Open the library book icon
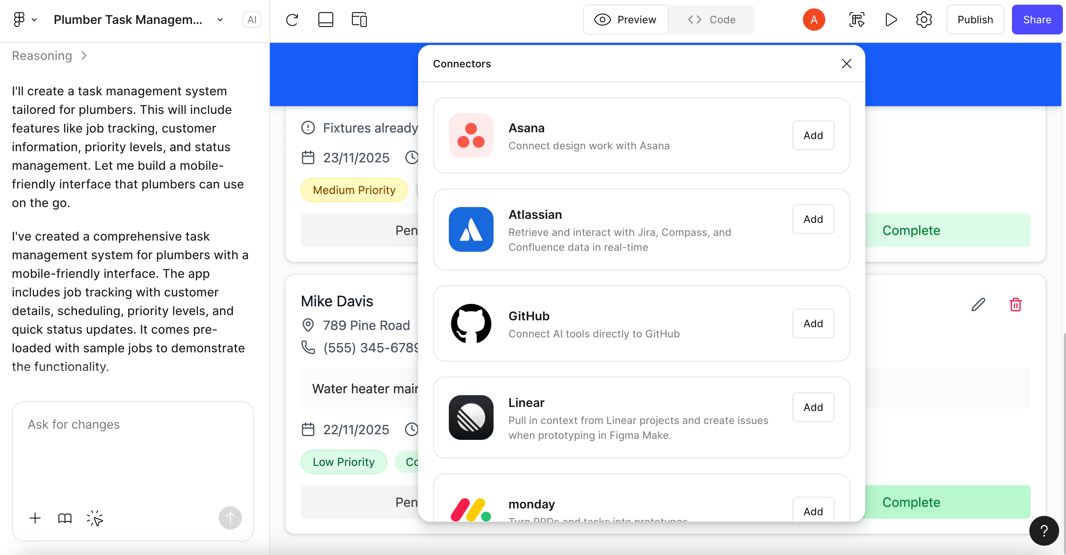Viewport: 1066px width, 555px height. pyautogui.click(x=65, y=518)
